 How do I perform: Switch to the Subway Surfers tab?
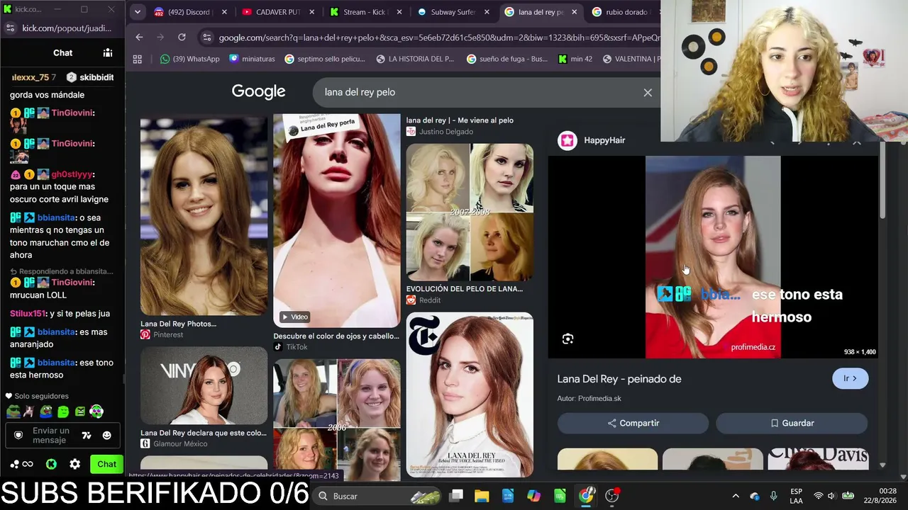[x=453, y=12]
